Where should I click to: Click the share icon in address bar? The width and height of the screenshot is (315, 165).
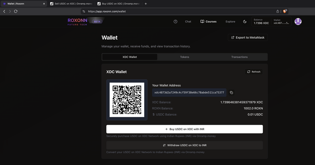pos(278,11)
